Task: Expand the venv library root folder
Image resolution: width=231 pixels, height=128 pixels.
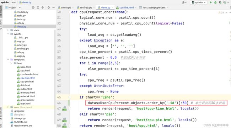Action: [x=8, y=107]
